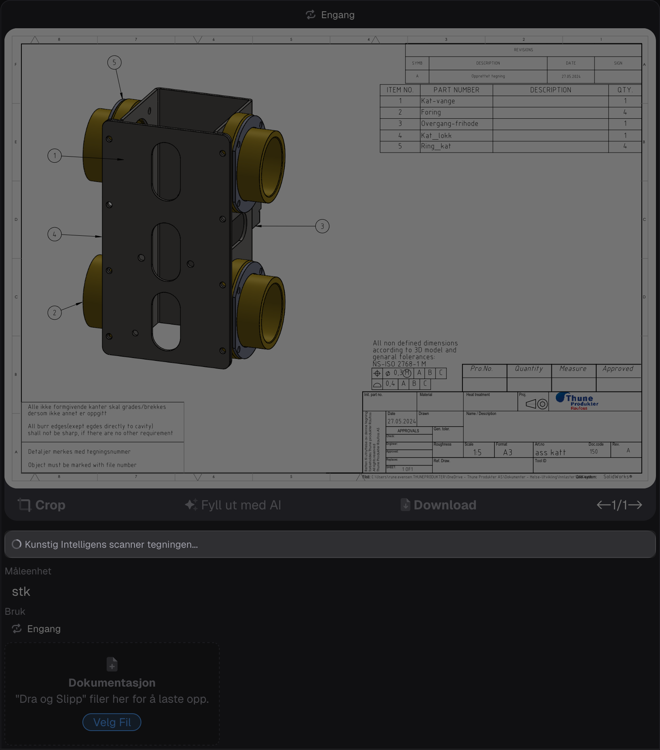Viewport: 660px width, 750px height.
Task: Click the Download file icon
Action: click(405, 505)
